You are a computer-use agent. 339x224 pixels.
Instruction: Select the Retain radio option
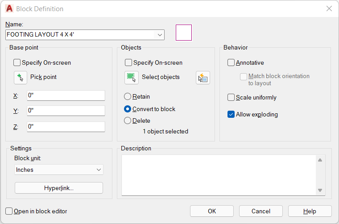128,97
